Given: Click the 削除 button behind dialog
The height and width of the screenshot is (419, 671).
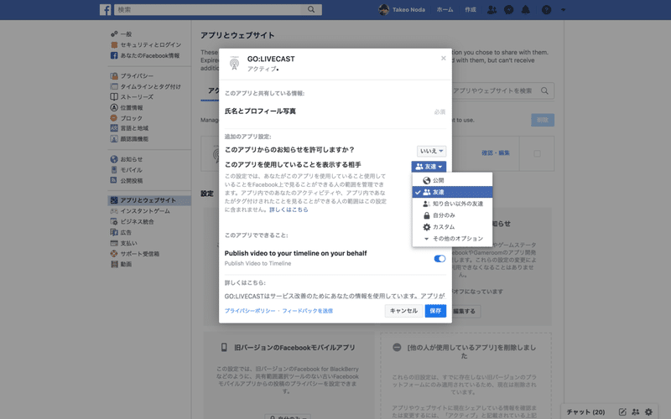Looking at the screenshot, I should point(543,120).
